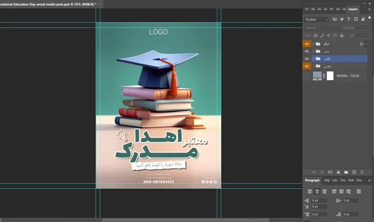Click the new adjustment layer icon

click(338, 172)
